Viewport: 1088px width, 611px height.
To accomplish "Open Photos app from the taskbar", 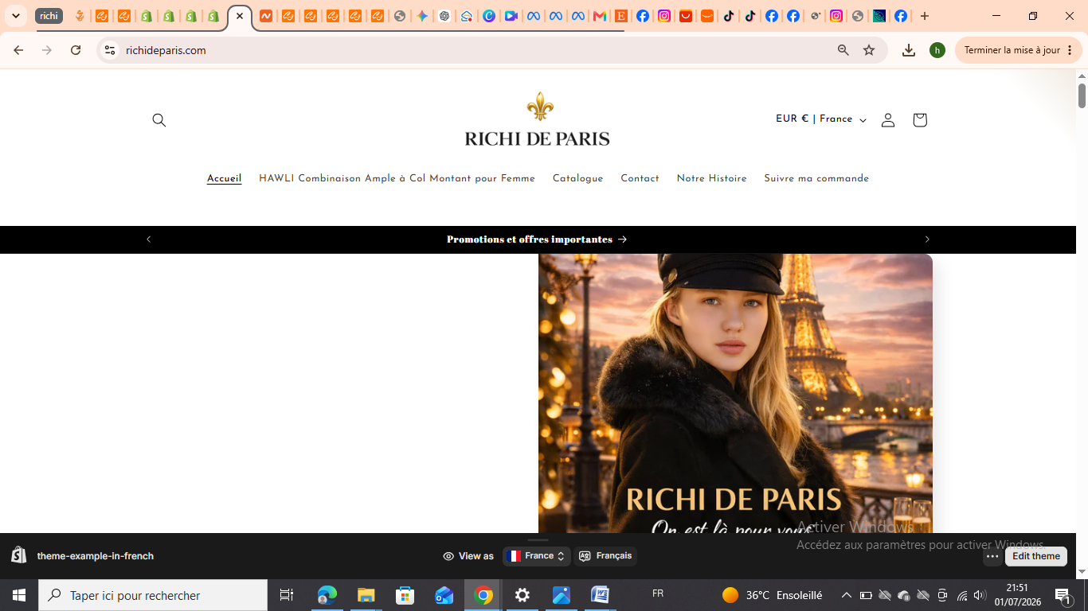I will [562, 595].
